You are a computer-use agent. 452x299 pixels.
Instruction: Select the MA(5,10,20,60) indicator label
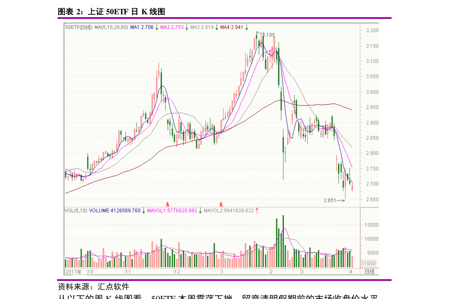[x=111, y=27]
